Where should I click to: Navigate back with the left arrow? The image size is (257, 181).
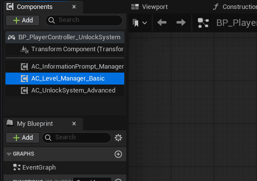162,22
